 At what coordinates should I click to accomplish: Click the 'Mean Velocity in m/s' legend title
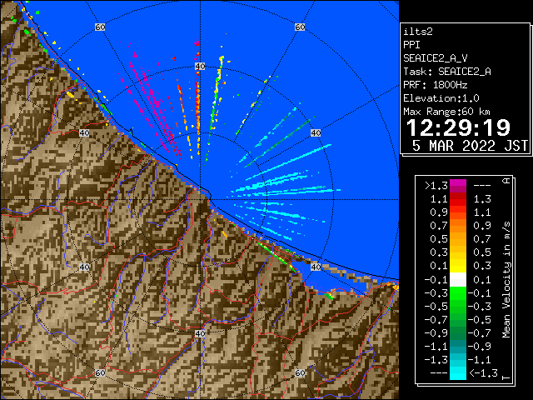[506, 280]
